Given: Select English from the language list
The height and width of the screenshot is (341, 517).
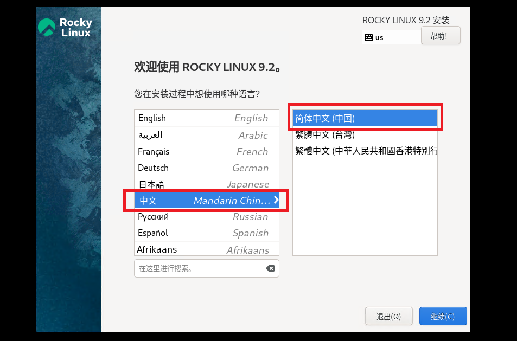Looking at the screenshot, I should tap(207, 118).
